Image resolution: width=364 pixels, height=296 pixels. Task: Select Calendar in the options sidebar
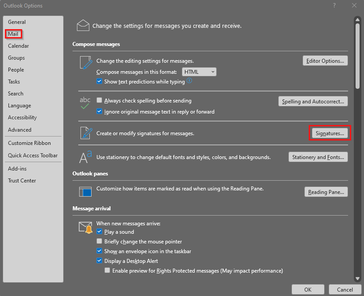click(18, 46)
